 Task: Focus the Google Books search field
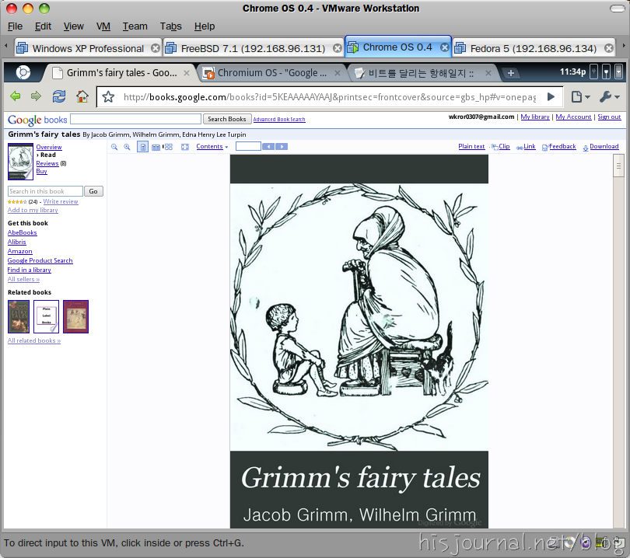(x=136, y=119)
